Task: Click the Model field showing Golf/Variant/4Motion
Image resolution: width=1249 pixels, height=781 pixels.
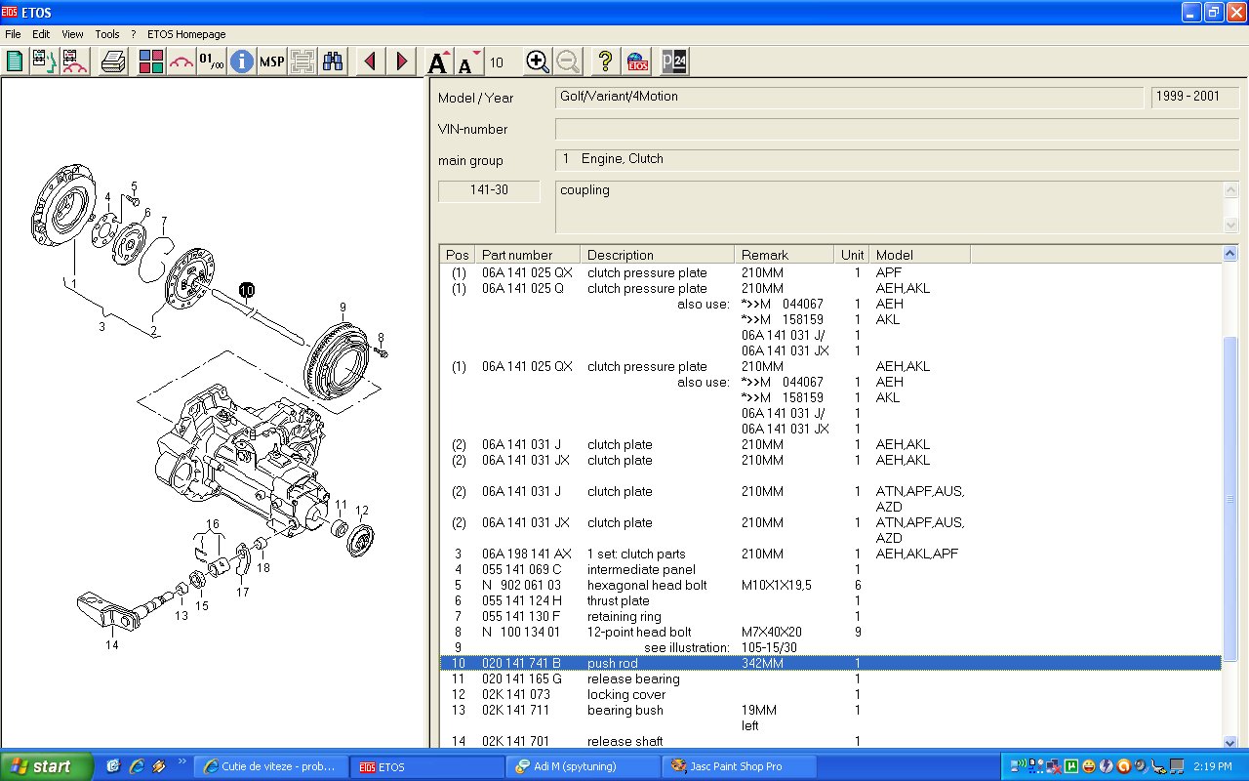Action: (x=849, y=98)
